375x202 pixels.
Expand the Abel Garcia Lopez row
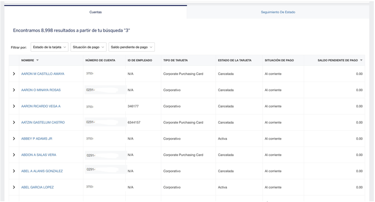click(x=14, y=187)
